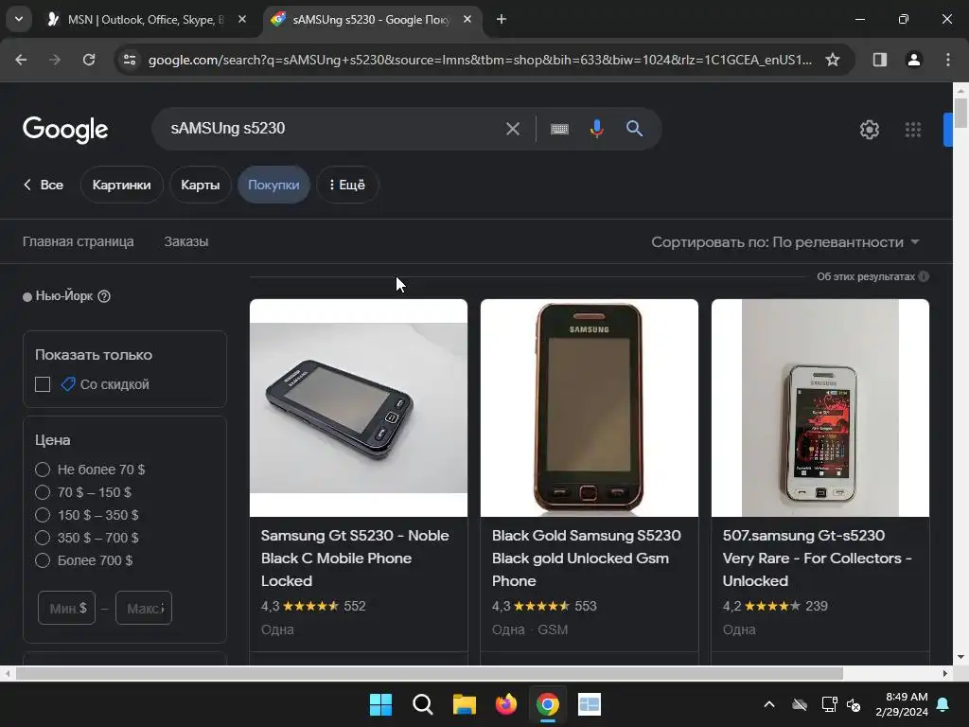Open Google apps grid icon

pos(913,129)
